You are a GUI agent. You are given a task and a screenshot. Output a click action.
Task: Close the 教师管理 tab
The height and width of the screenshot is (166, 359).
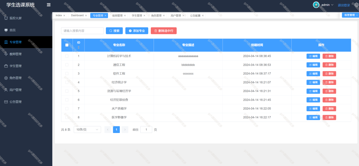point(125,15)
